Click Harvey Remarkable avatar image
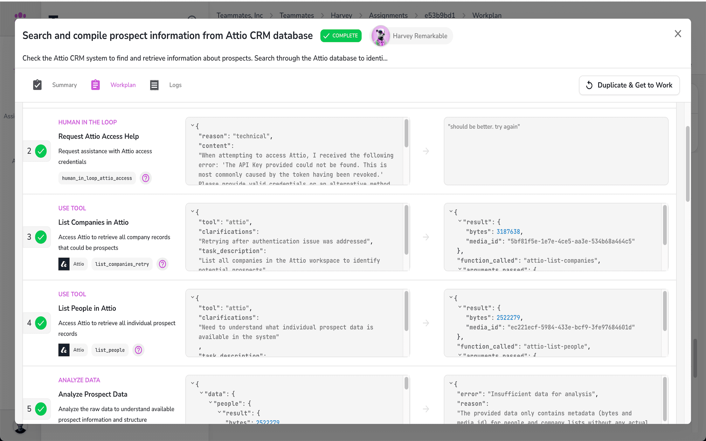 [381, 36]
